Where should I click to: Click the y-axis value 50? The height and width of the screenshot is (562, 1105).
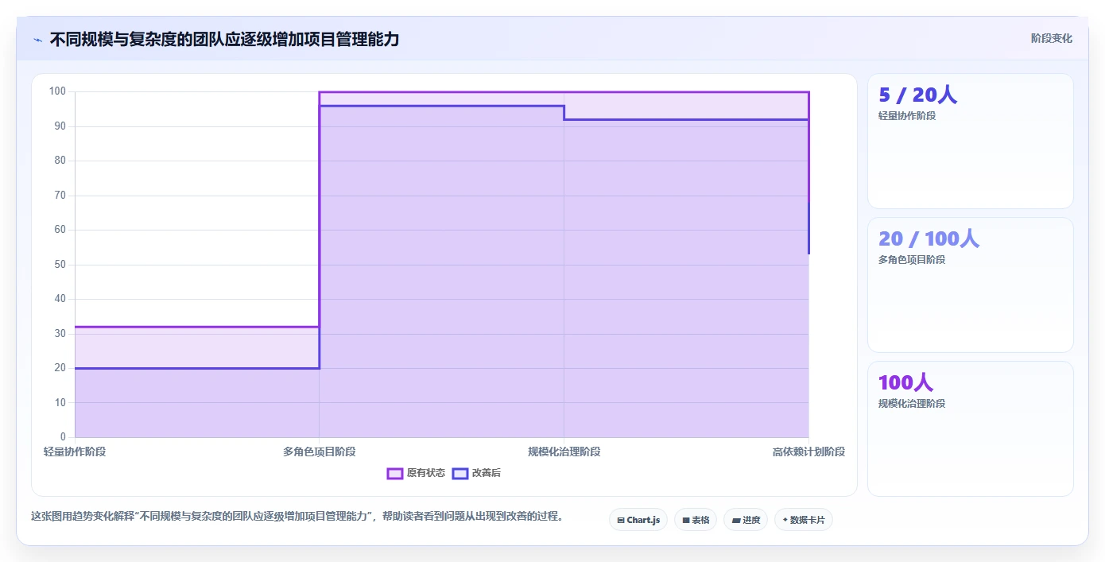point(60,264)
